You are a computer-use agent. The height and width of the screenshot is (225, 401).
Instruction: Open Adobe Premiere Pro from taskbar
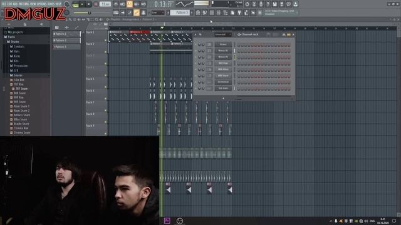click(x=167, y=221)
